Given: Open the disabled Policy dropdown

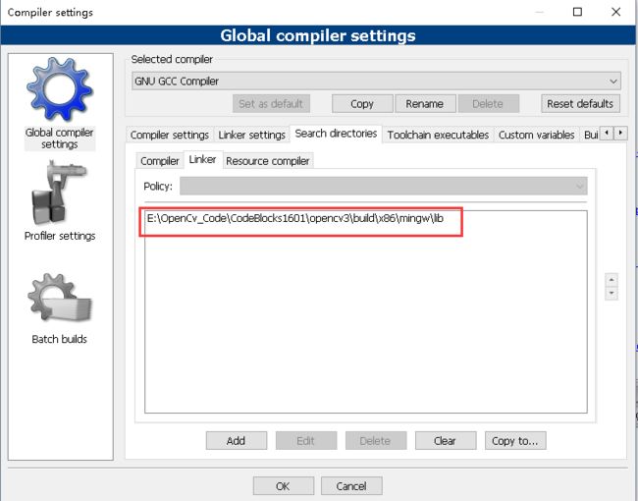Looking at the screenshot, I should coord(383,186).
